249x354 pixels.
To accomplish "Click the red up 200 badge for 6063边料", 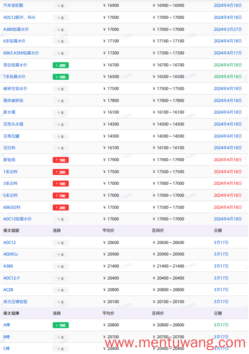I will pyautogui.click(x=61, y=208).
